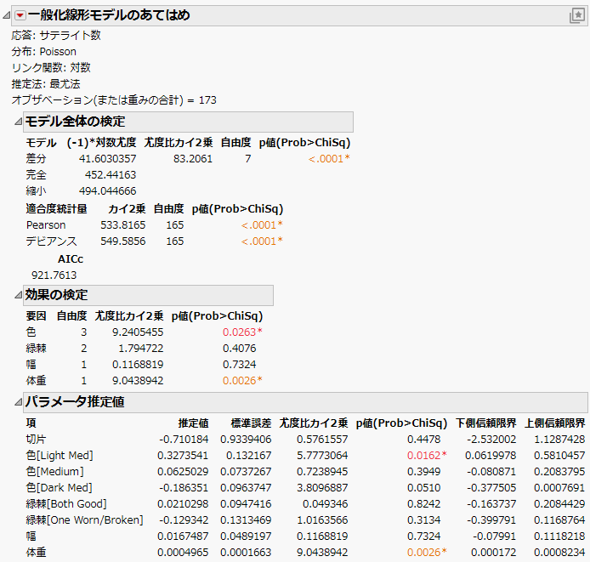The height and width of the screenshot is (562, 590).
Task: Click the 効果の検定 section heading
Action: (57, 295)
